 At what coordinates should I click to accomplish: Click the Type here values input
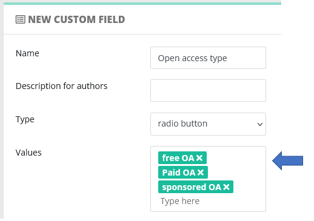coord(180,201)
